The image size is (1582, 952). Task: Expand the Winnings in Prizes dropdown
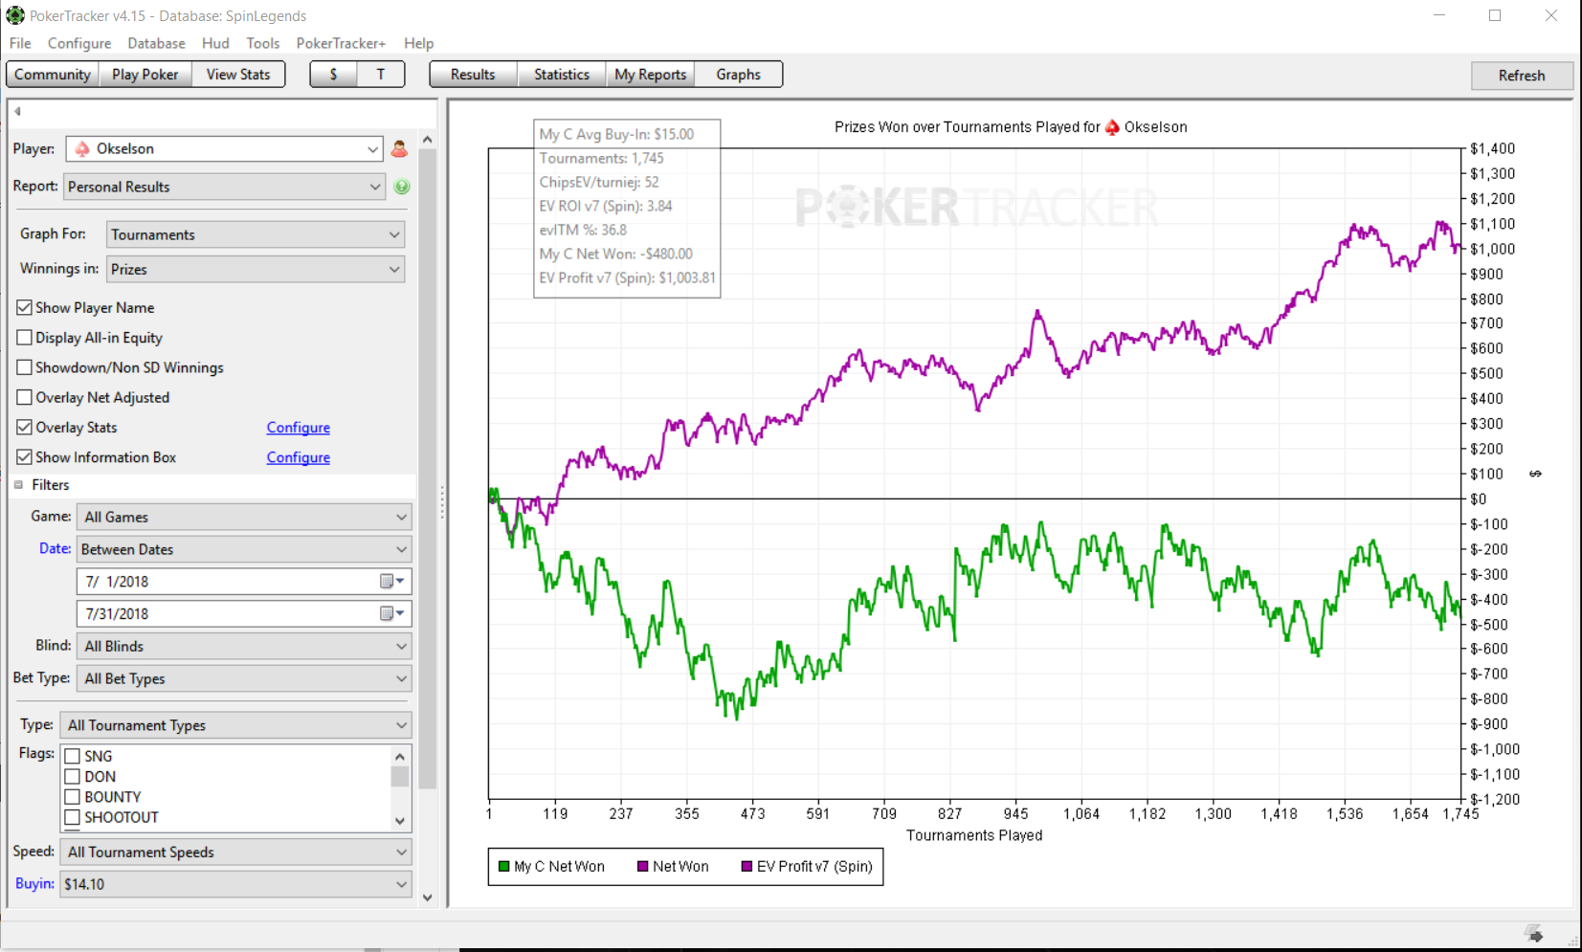[256, 269]
